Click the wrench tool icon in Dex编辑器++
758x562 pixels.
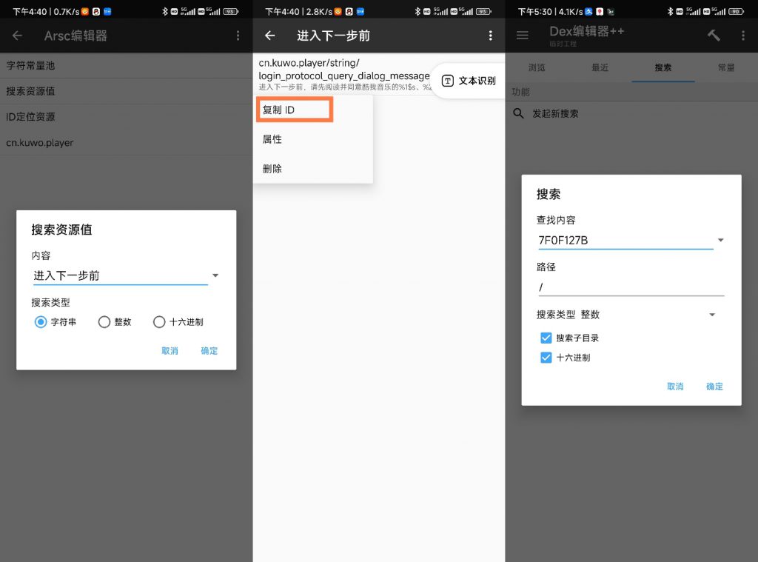coord(713,35)
